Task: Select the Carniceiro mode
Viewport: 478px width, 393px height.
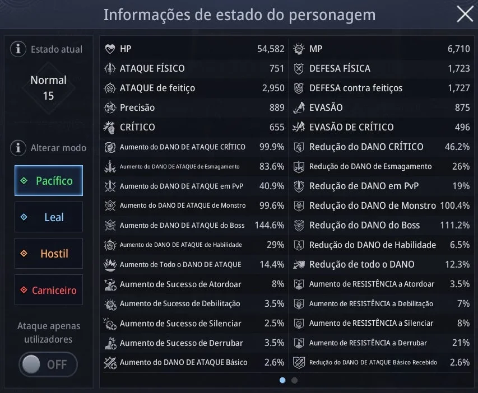Action: click(48, 290)
